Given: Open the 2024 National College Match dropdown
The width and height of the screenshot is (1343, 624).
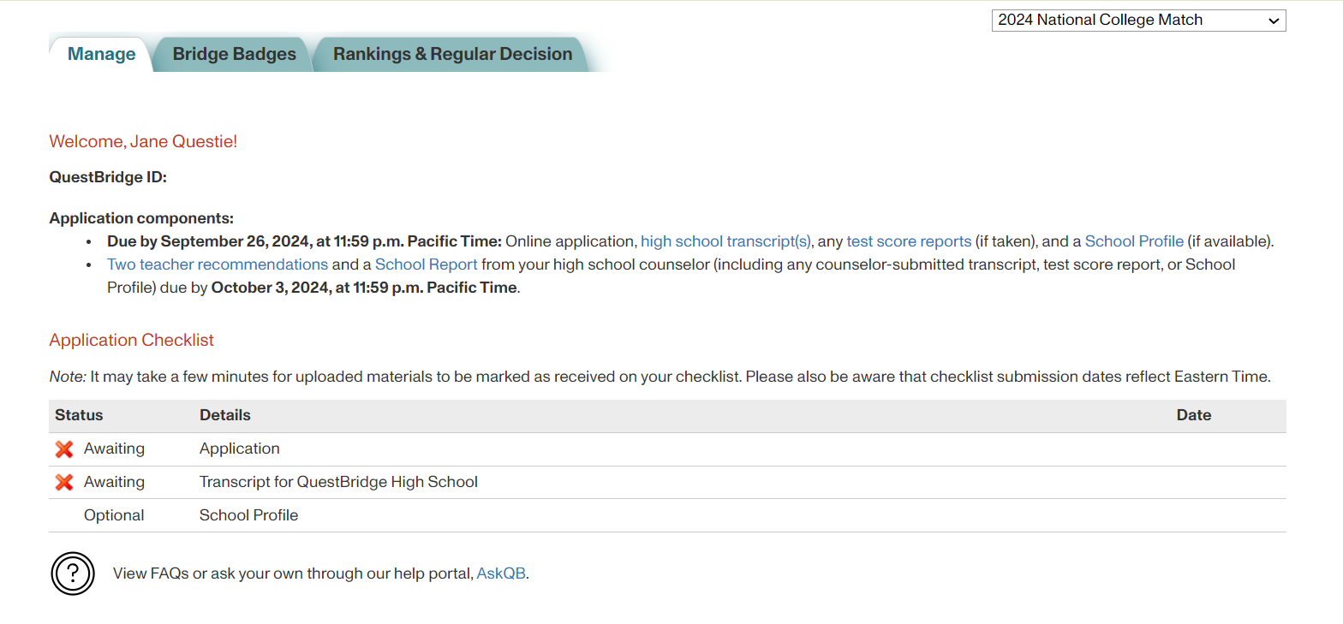Looking at the screenshot, I should point(1138,21).
